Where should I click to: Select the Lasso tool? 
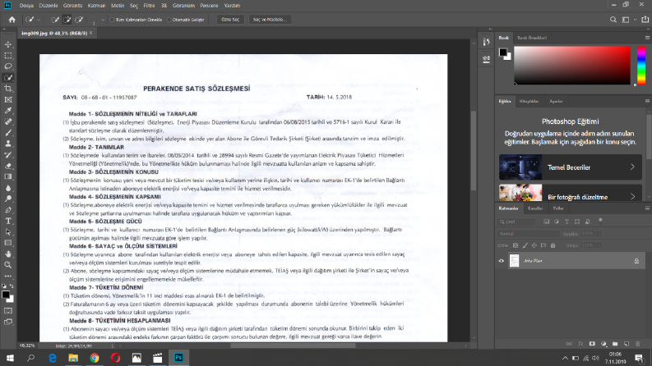click(8, 66)
